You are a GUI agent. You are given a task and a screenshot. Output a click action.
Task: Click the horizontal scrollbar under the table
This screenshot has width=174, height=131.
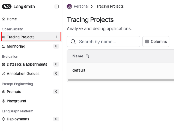[x=120, y=80]
